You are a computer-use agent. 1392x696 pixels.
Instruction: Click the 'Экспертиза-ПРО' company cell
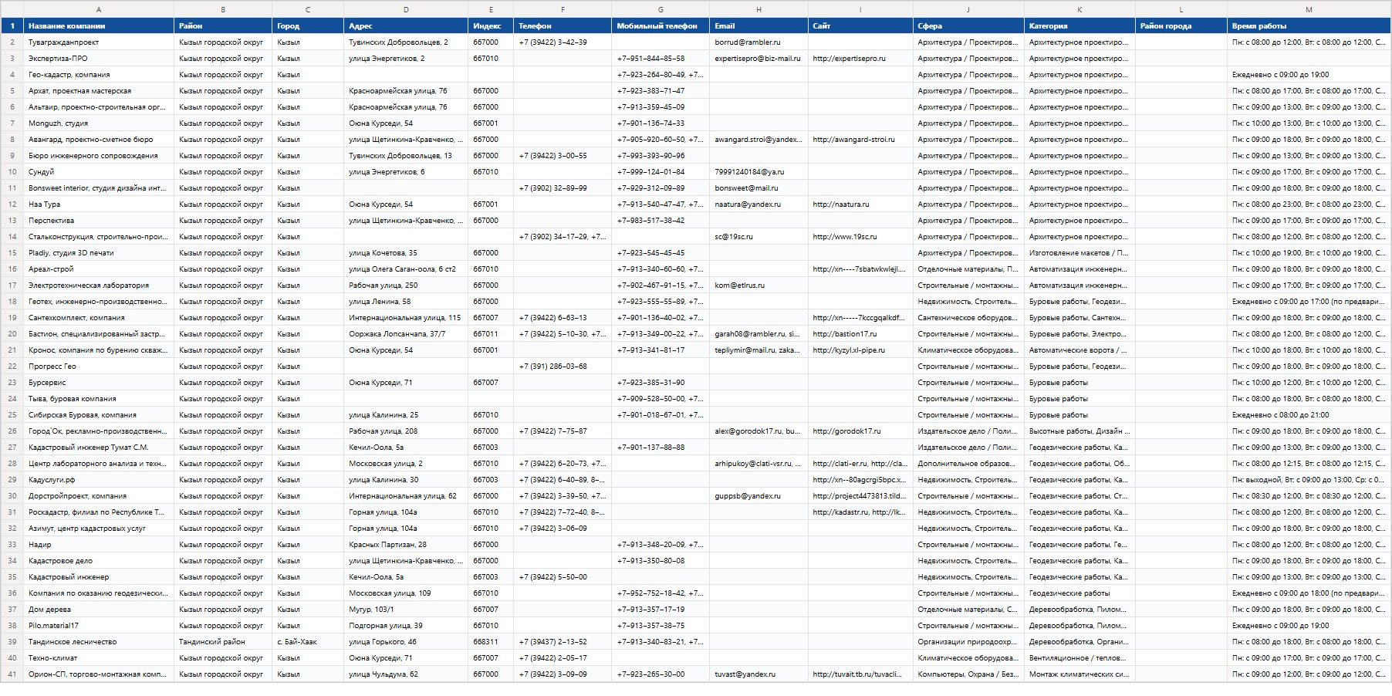click(99, 59)
